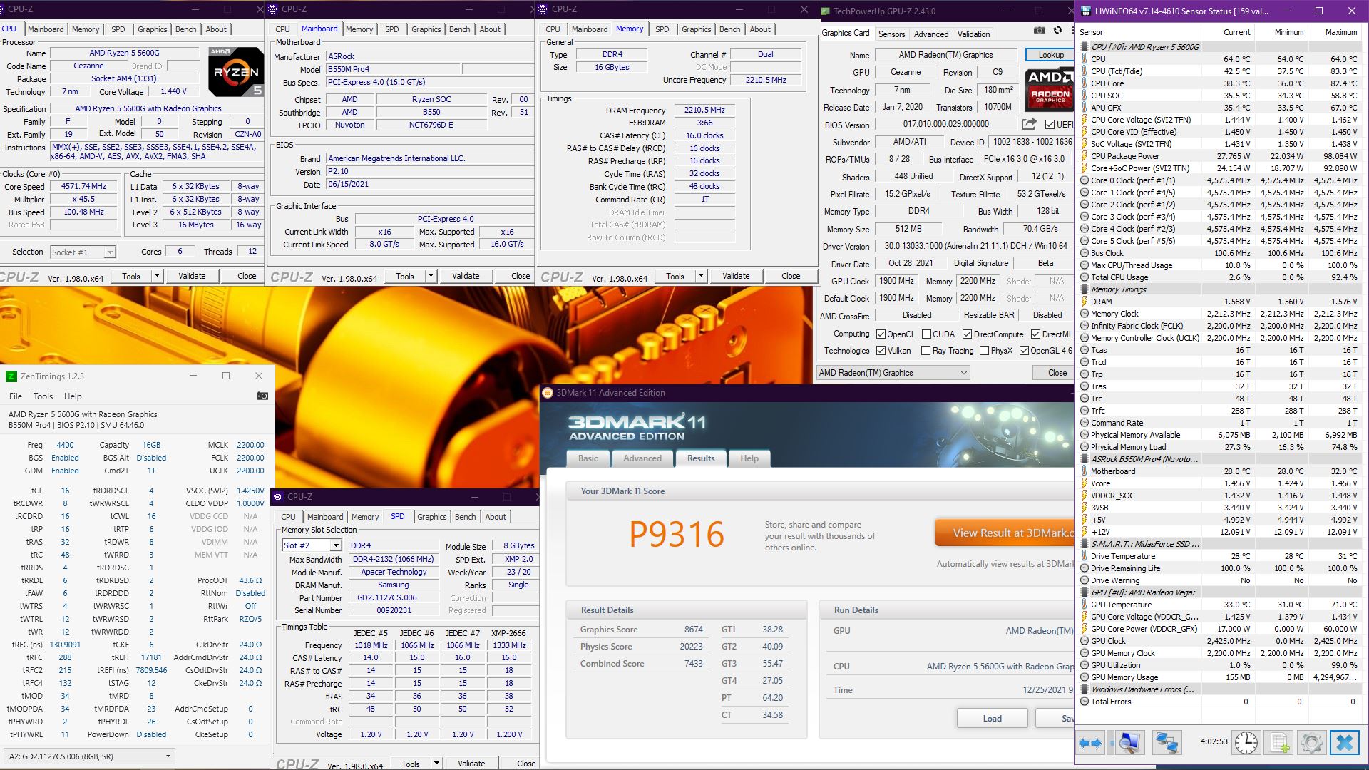Click GPU-Z title bar app icon
This screenshot has width=1369, height=770.
(826, 11)
